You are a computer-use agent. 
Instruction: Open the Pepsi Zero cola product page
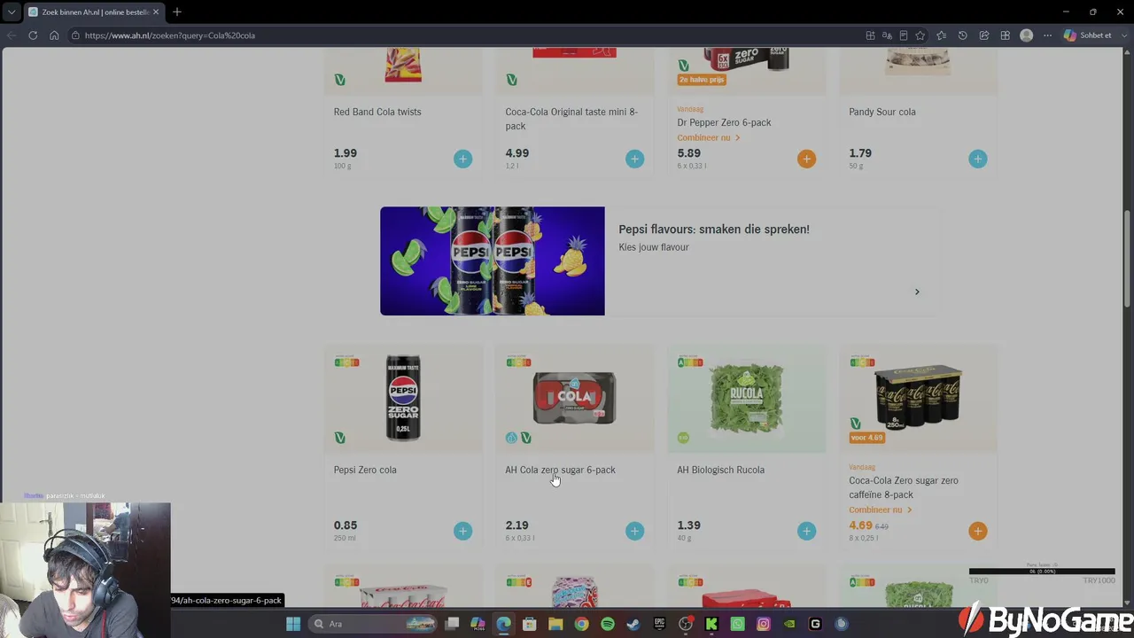click(x=365, y=470)
